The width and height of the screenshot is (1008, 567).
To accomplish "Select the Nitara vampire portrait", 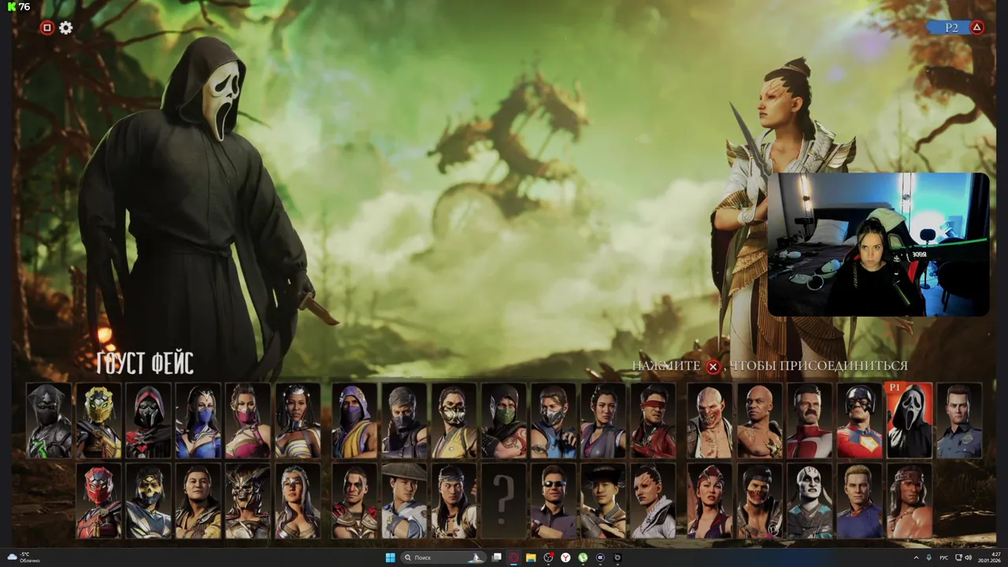I will (710, 501).
